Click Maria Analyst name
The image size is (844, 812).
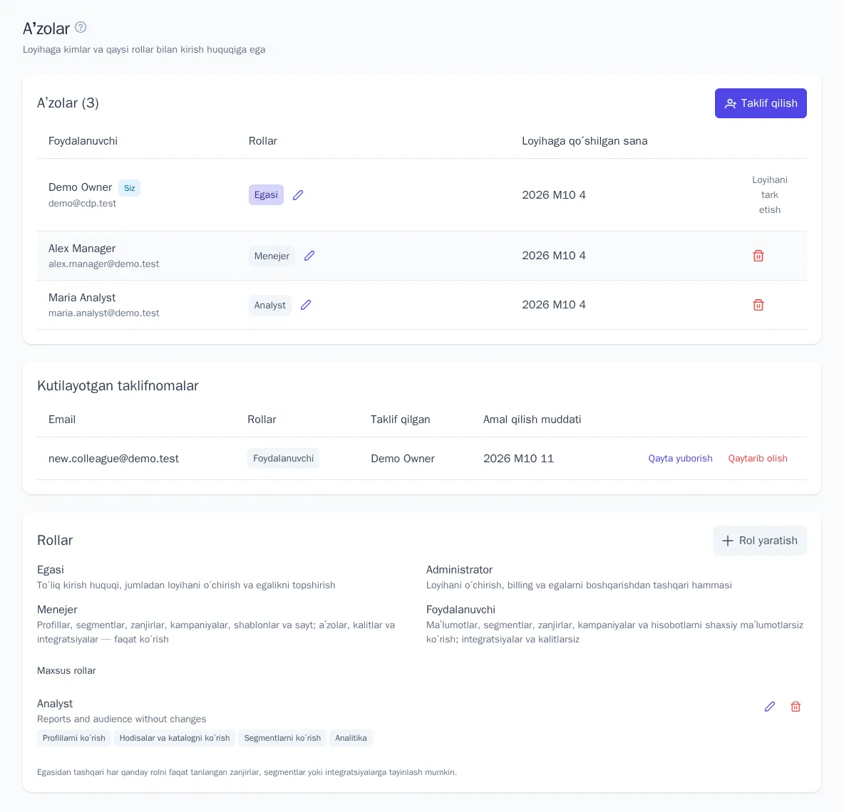[x=82, y=298]
